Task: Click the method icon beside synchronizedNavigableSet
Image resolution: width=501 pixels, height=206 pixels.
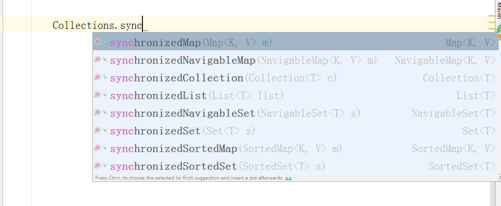Action: click(x=98, y=112)
